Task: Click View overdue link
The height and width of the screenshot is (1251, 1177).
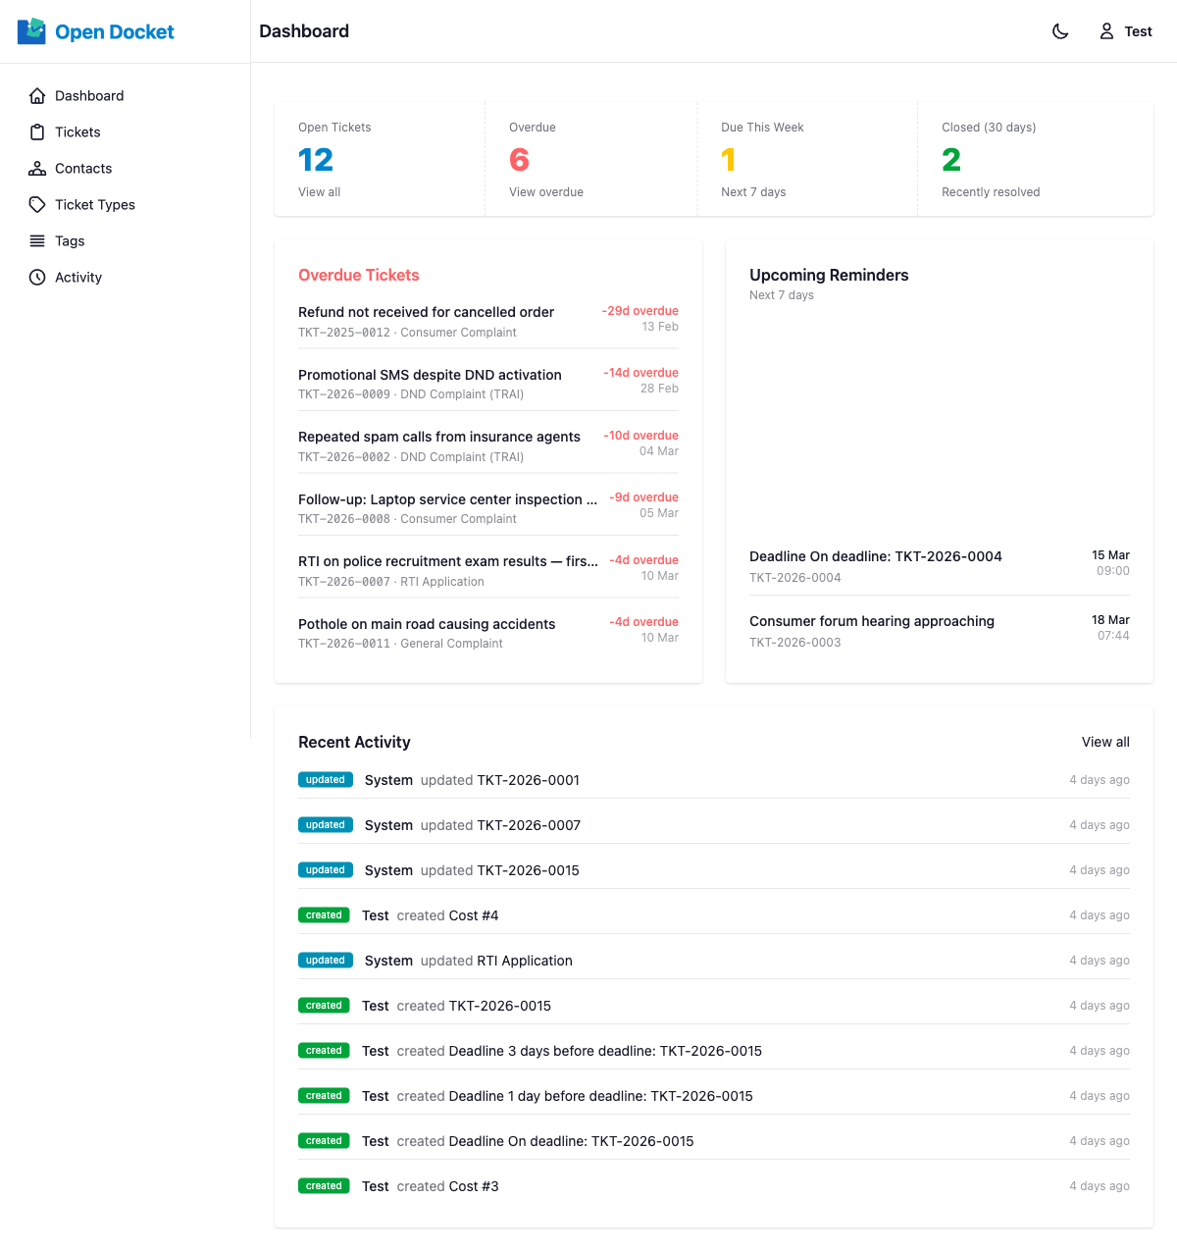Action: tap(546, 192)
